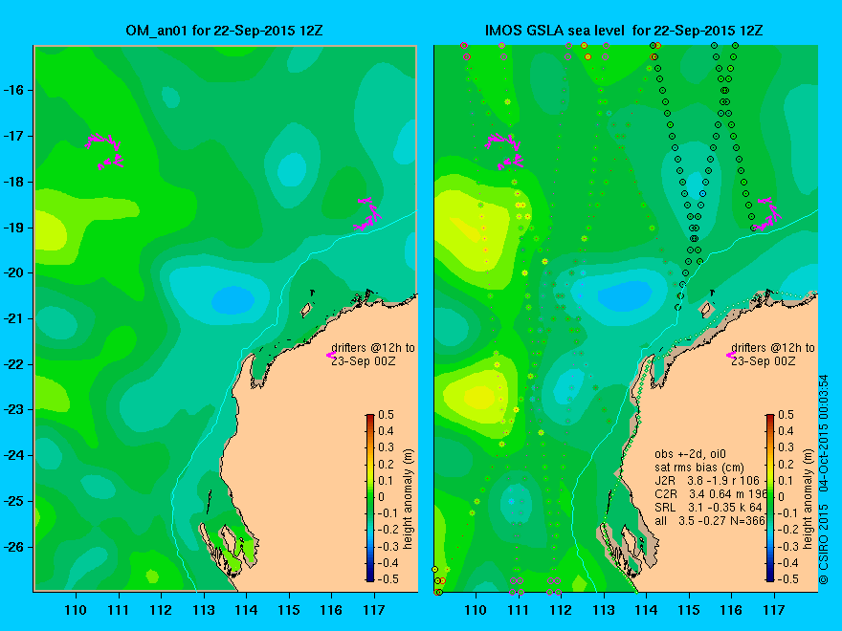This screenshot has width=842, height=631.
Task: Select the -25 latitude tick label
Action: 14,501
